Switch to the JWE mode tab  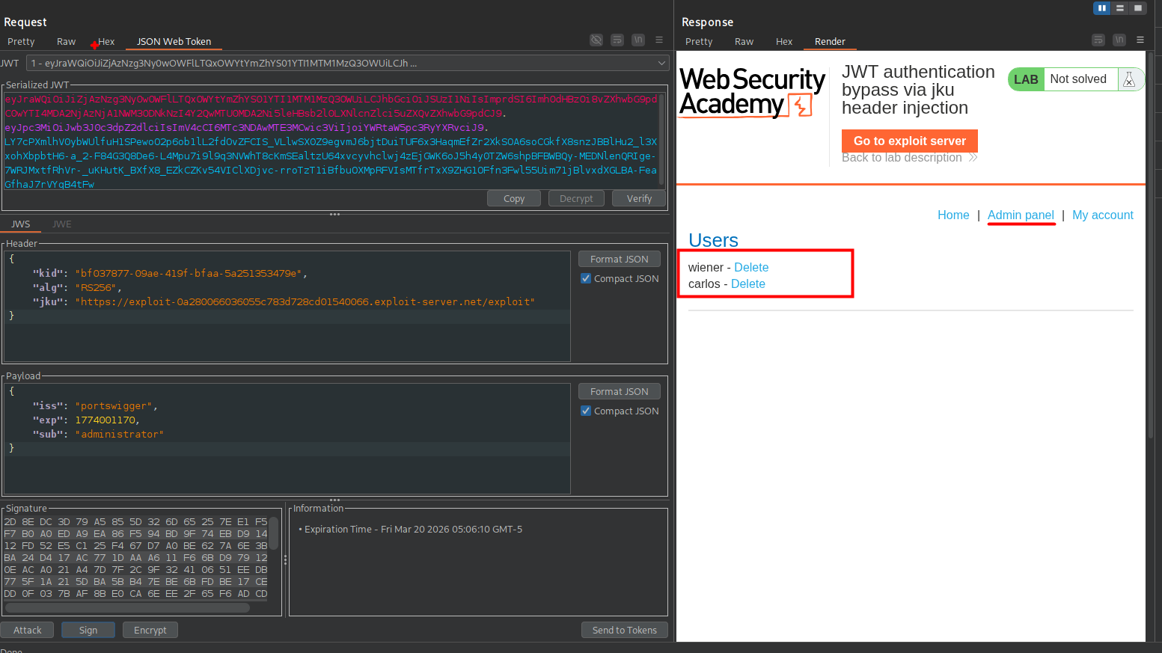tap(62, 224)
